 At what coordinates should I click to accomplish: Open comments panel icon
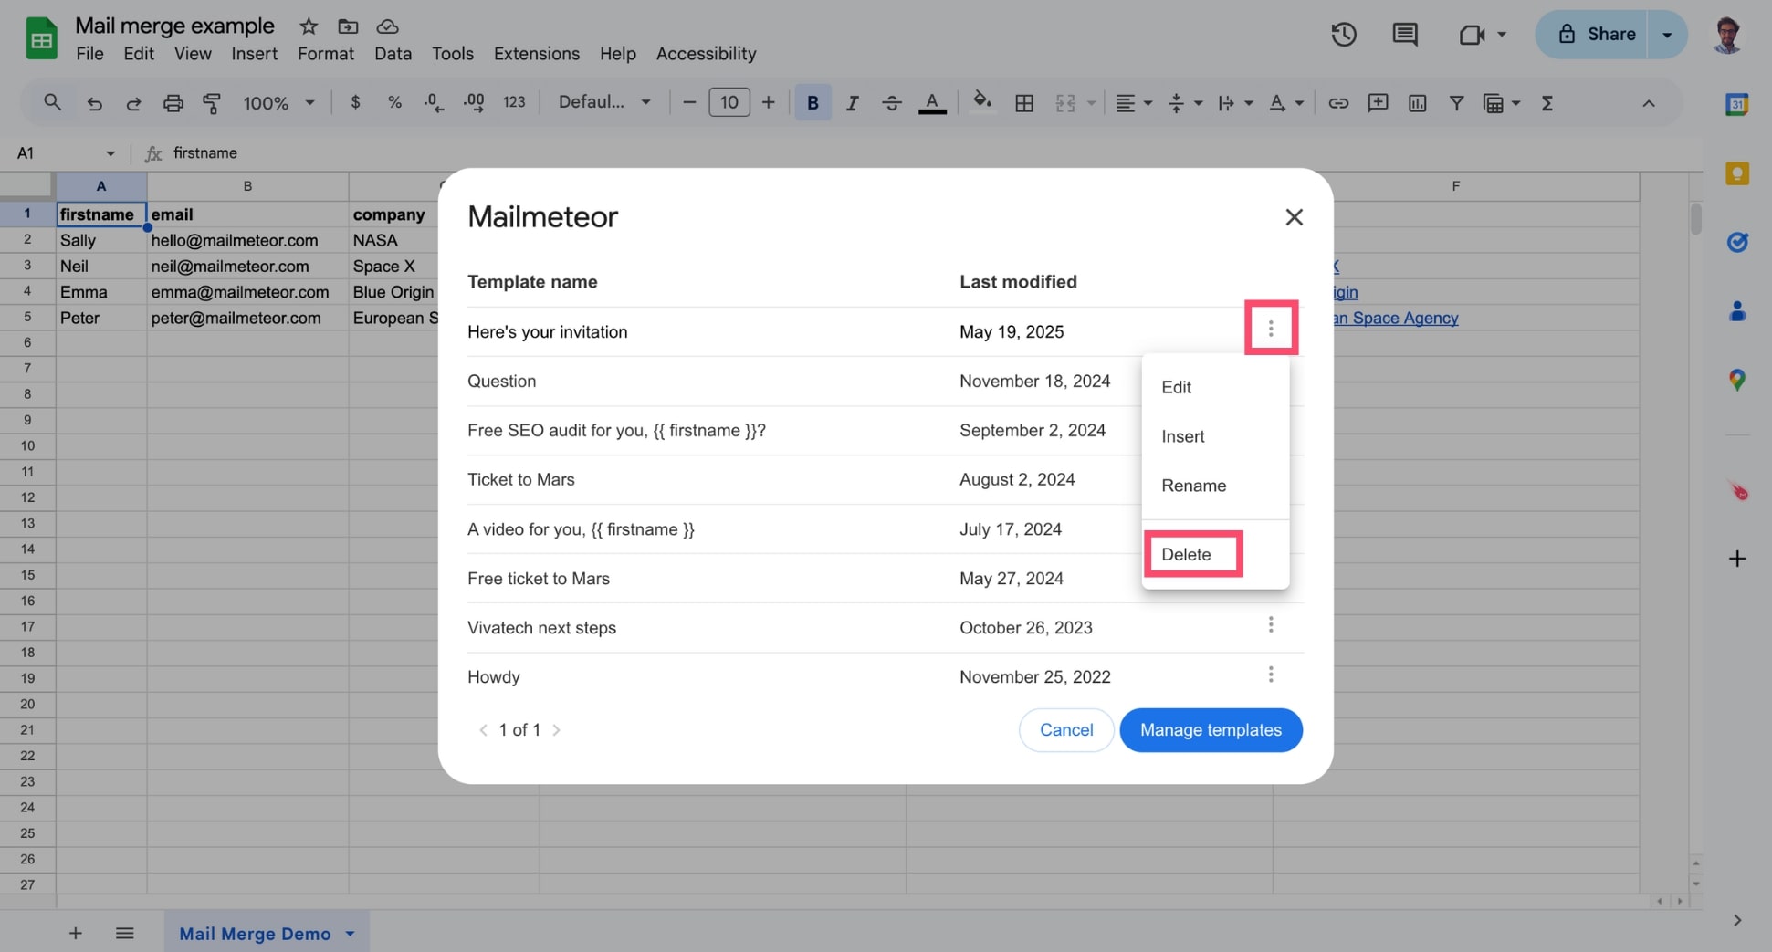coord(1405,35)
